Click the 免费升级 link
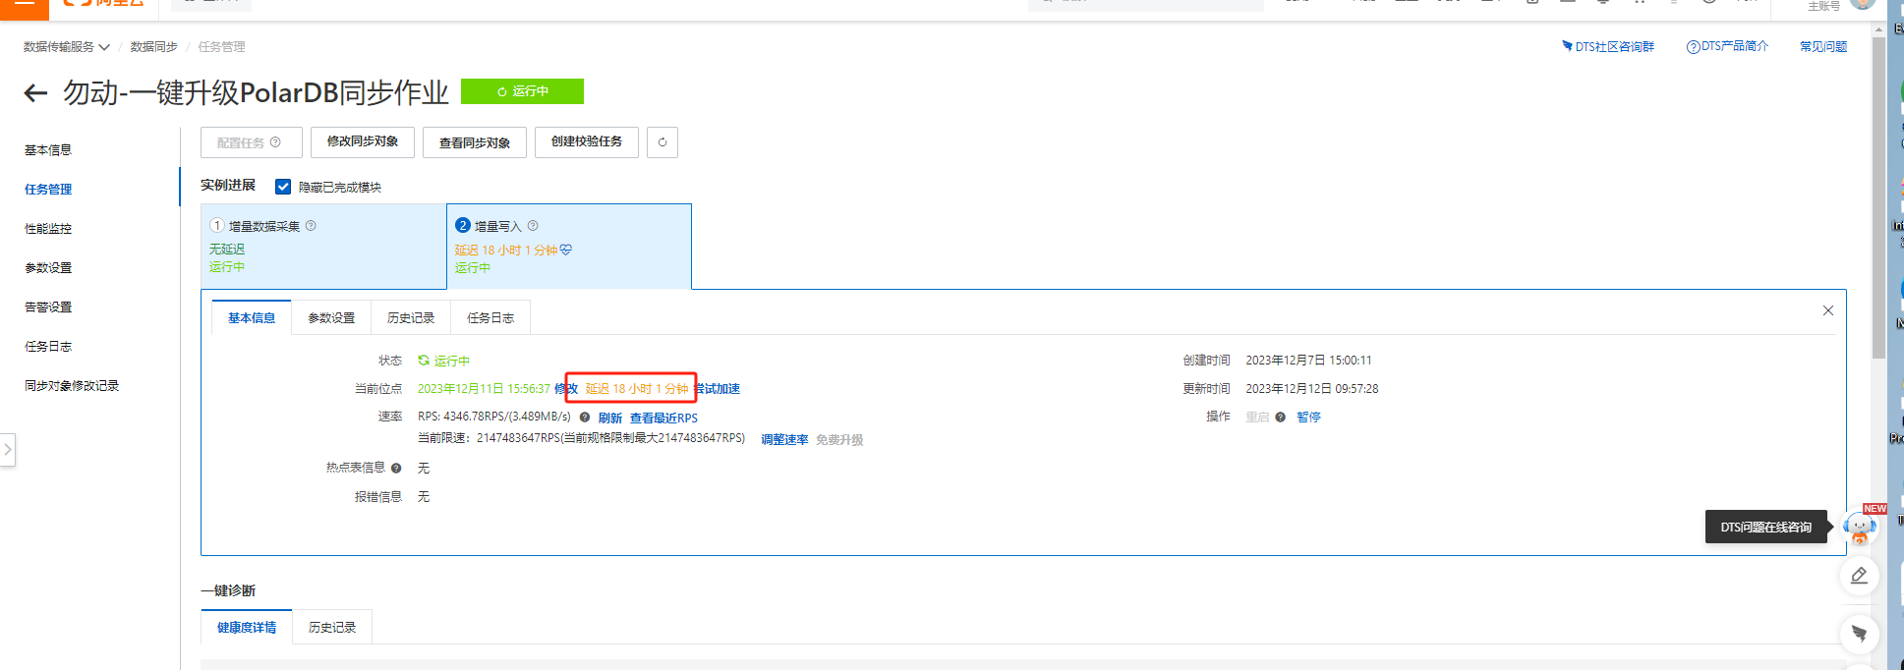This screenshot has height=670, width=1904. point(839,440)
